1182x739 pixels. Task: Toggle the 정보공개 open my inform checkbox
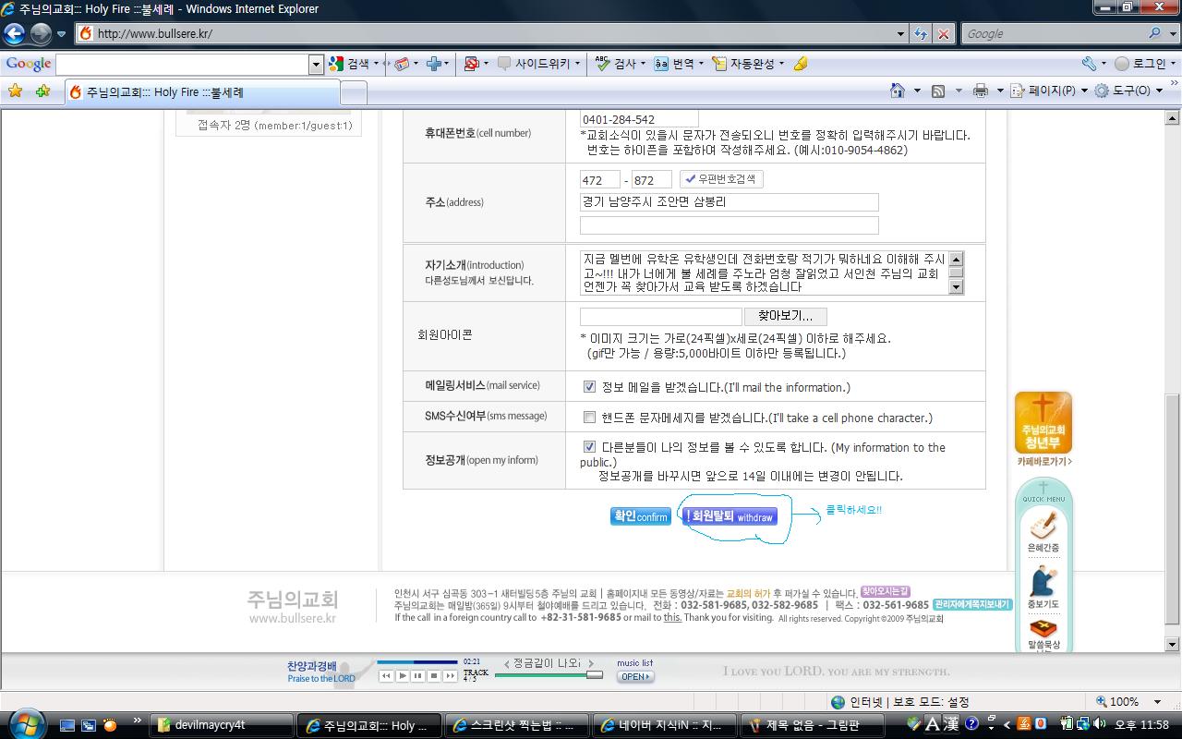coord(589,447)
